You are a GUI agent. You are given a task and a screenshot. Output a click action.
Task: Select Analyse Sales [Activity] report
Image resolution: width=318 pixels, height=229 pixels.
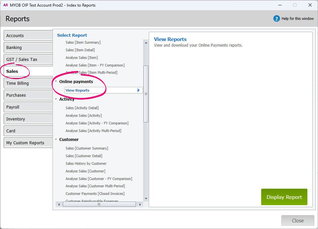84,115
